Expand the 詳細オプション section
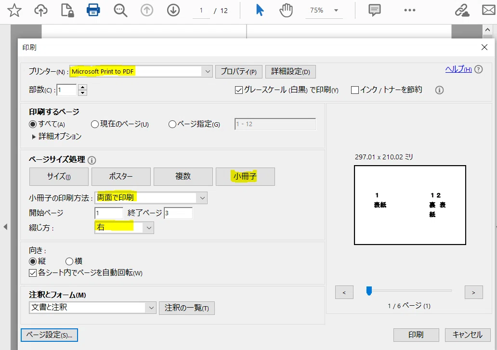 click(34, 137)
